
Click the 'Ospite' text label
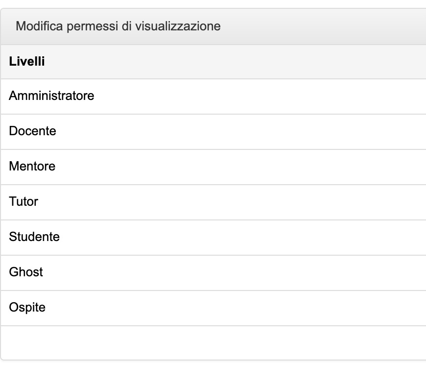27,307
